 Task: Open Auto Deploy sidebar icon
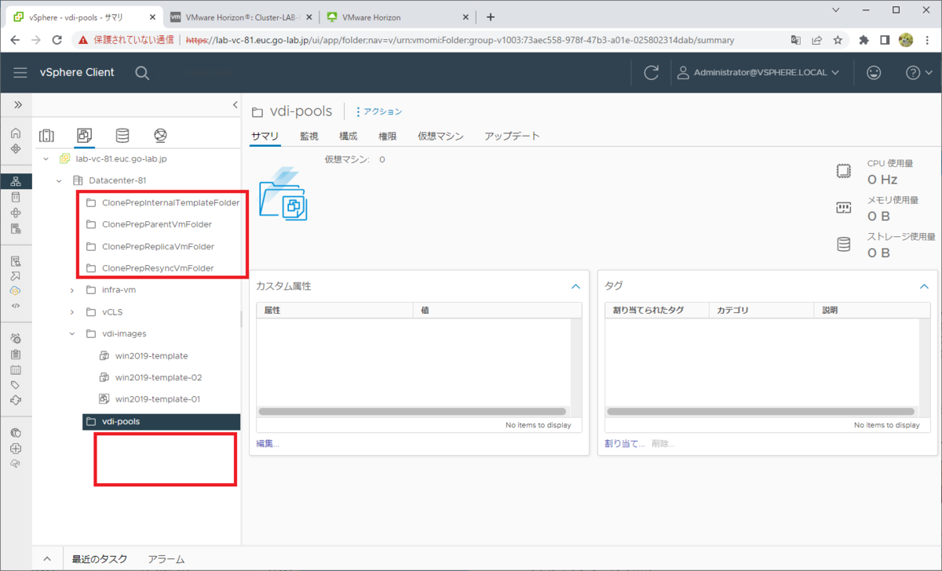tap(16, 275)
